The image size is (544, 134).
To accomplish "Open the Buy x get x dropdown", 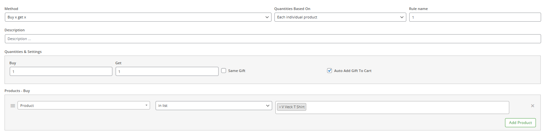I will click(x=138, y=17).
